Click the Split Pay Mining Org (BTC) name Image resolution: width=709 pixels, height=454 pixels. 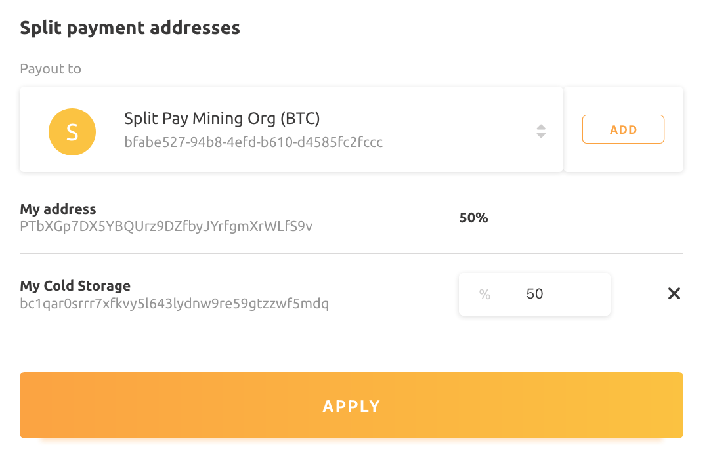tap(222, 119)
